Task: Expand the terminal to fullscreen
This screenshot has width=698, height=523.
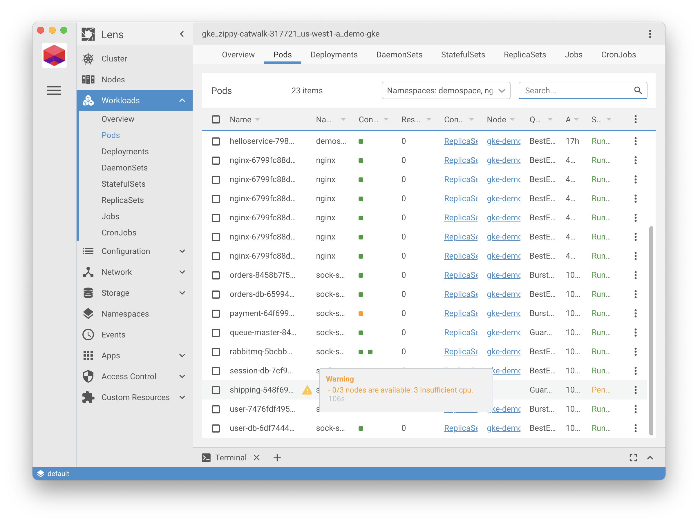Action: [633, 457]
